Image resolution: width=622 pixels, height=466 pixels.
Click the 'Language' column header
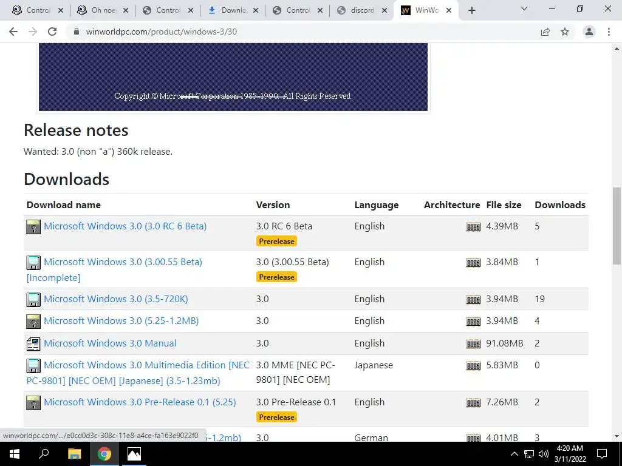click(x=377, y=205)
